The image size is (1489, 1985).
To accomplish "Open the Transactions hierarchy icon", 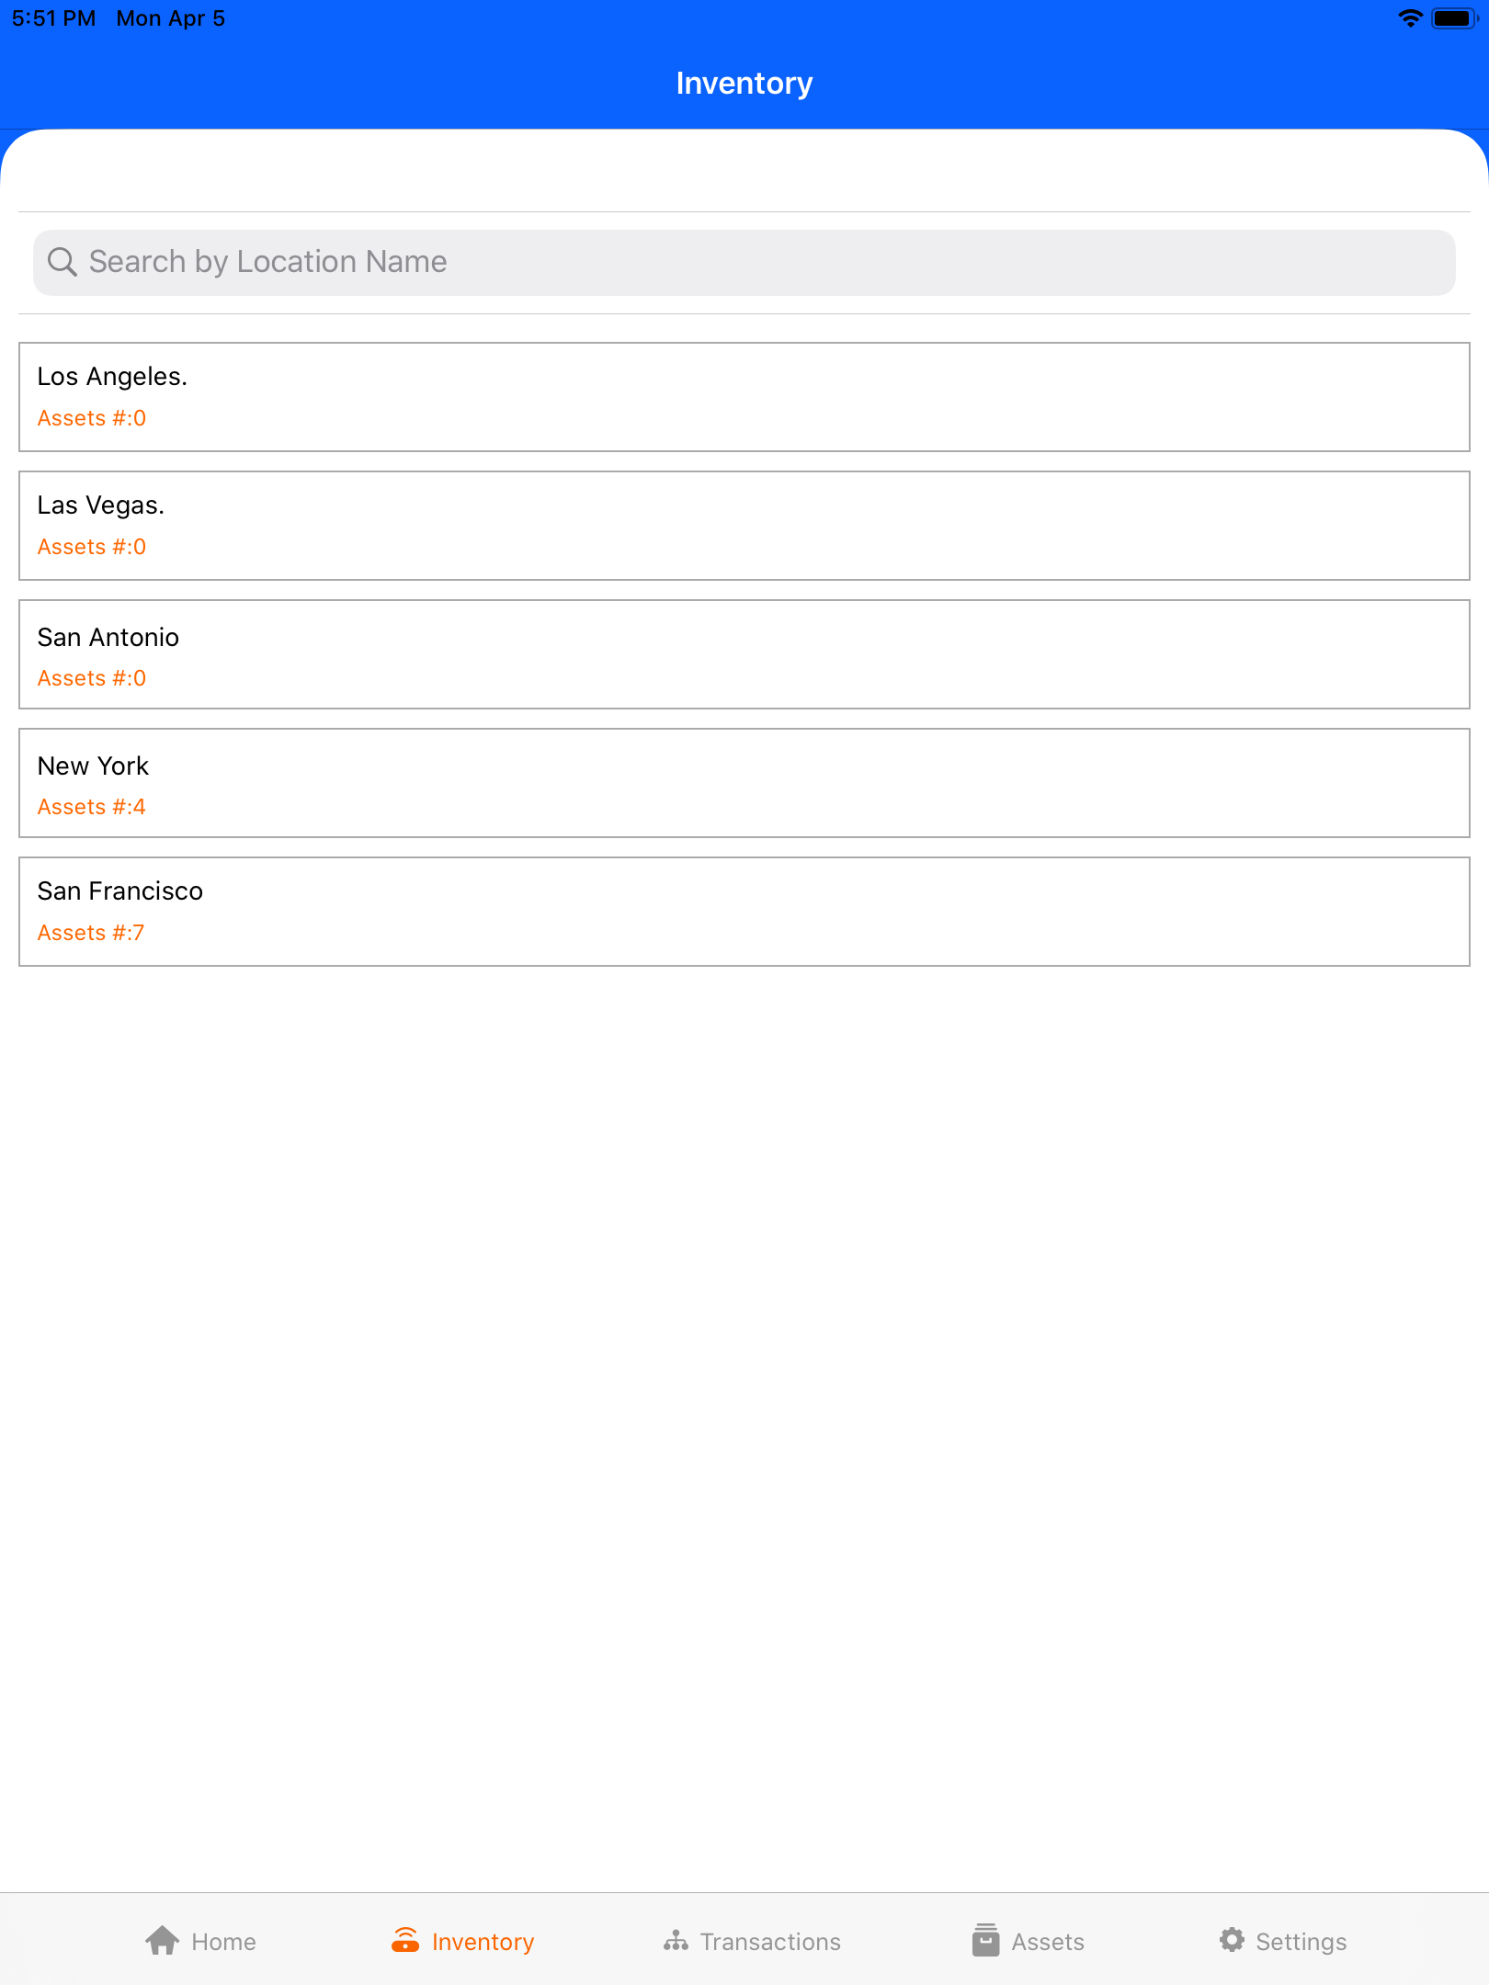I will pyautogui.click(x=676, y=1941).
